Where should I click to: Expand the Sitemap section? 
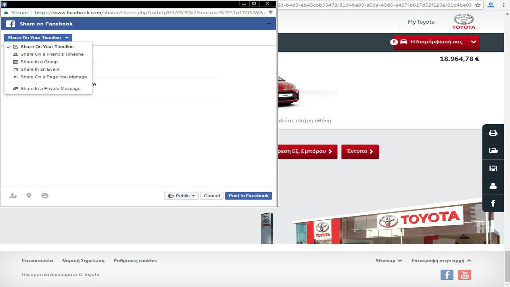coord(389,261)
